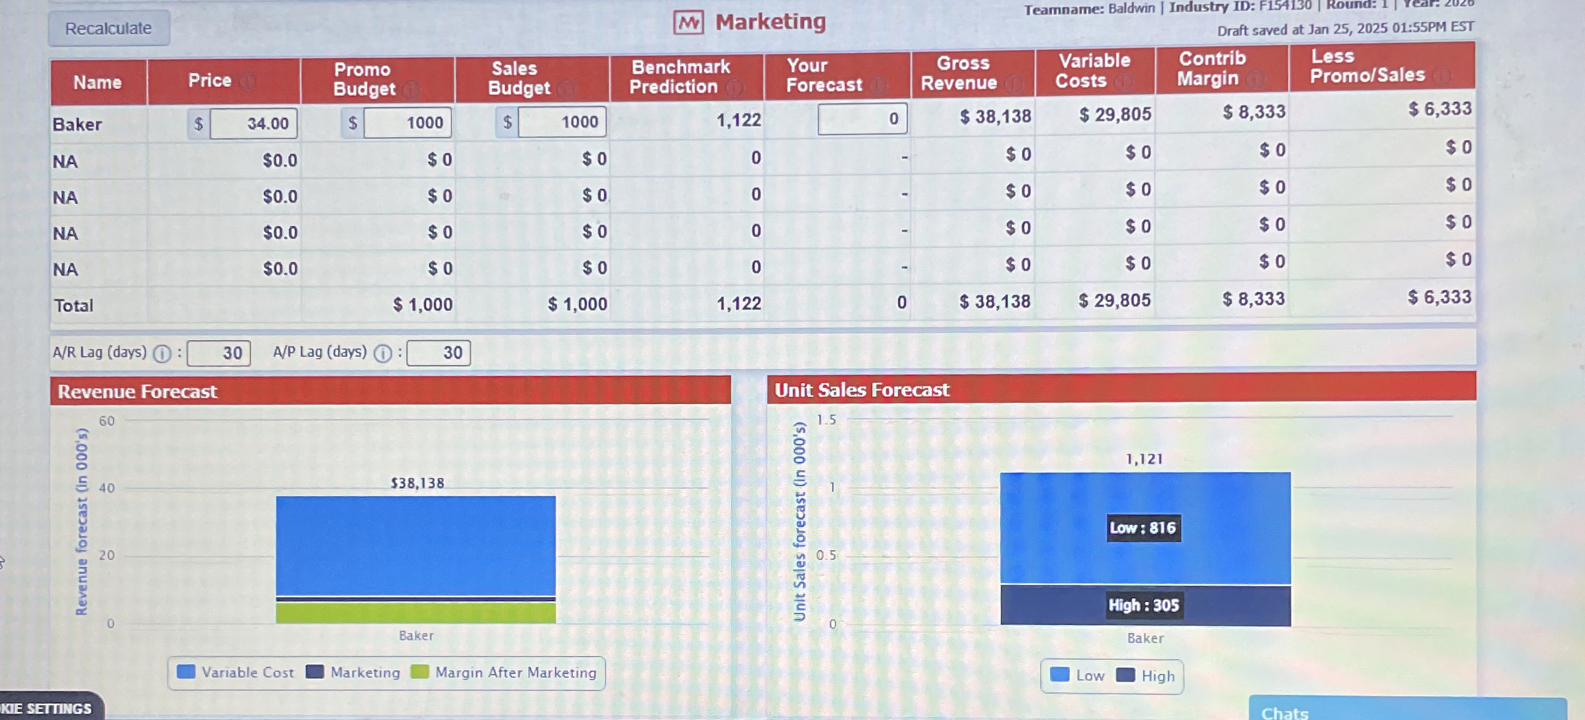This screenshot has height=720, width=1585.
Task: Click the Recalculate button
Action: (x=108, y=28)
